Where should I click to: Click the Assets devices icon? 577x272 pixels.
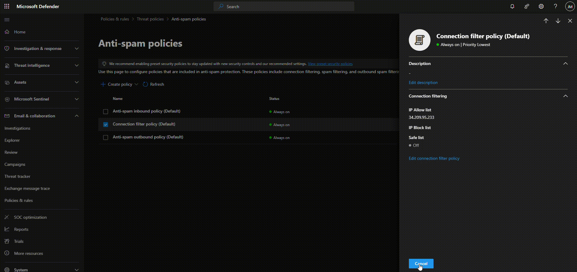[x=7, y=82]
